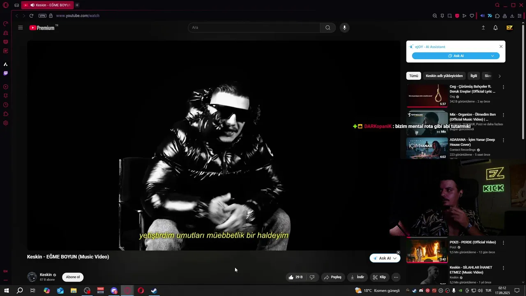
Task: Open the weather widget 18°C Kısmen güneşli
Action: (x=377, y=291)
